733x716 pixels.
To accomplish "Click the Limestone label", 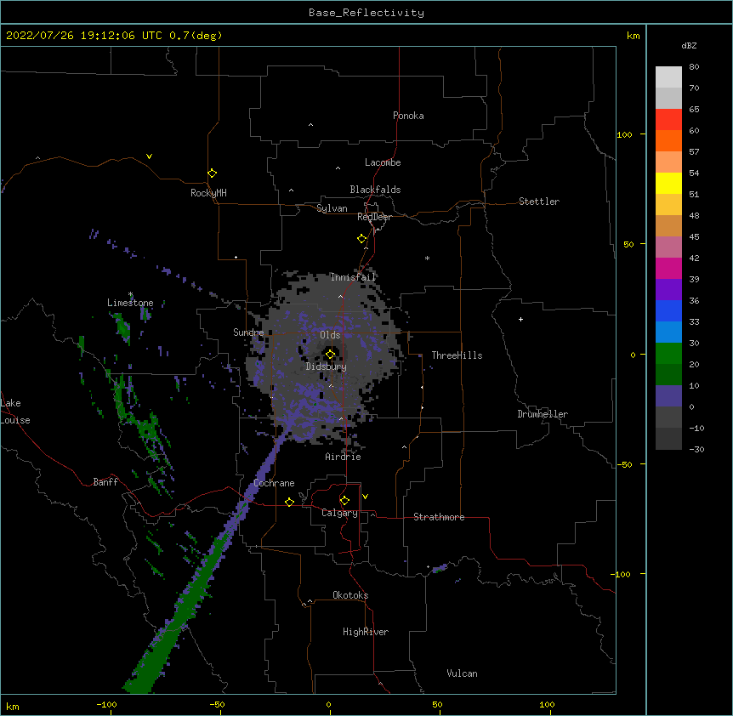I will 130,303.
